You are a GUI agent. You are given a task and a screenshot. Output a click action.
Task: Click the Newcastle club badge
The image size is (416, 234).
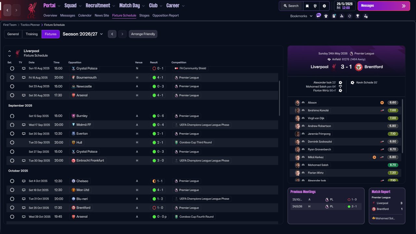pos(73,86)
